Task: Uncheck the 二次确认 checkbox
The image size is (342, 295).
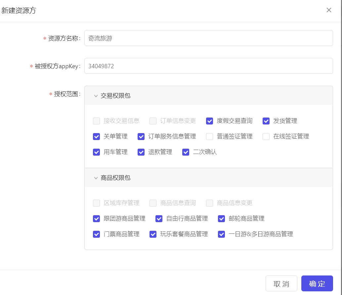Action: (186, 152)
